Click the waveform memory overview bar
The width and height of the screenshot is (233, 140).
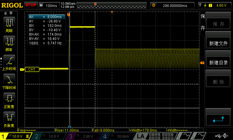[112, 6]
